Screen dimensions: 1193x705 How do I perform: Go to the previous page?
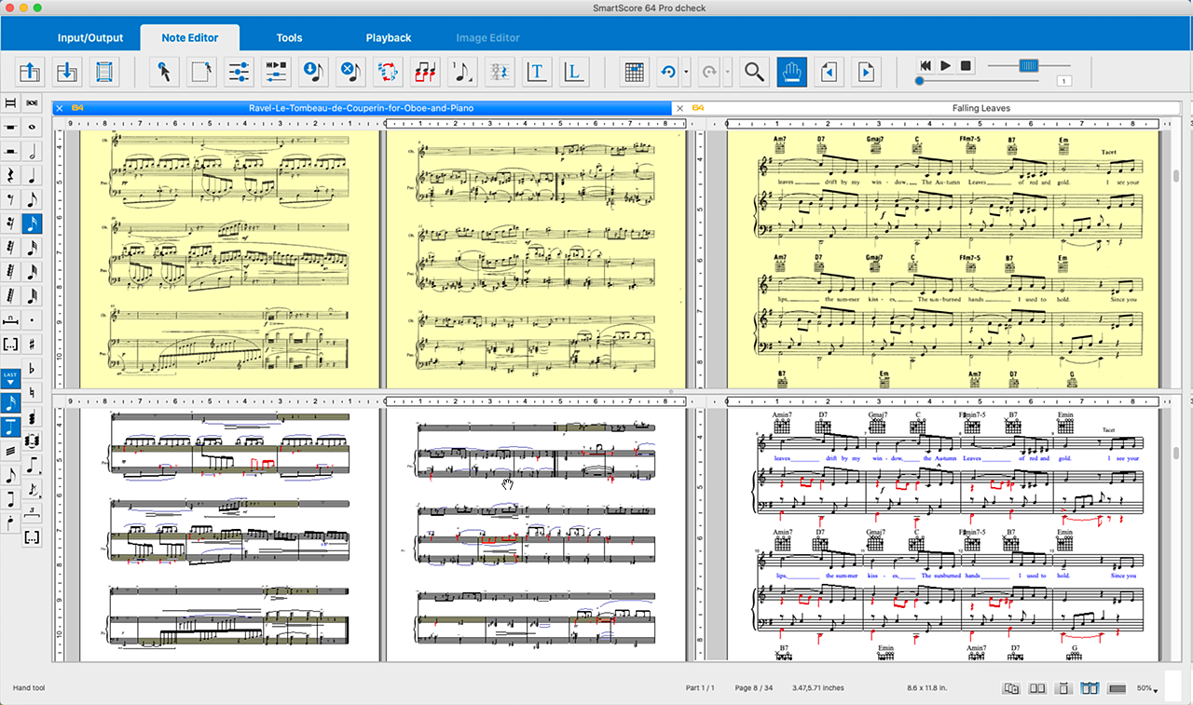click(x=830, y=72)
